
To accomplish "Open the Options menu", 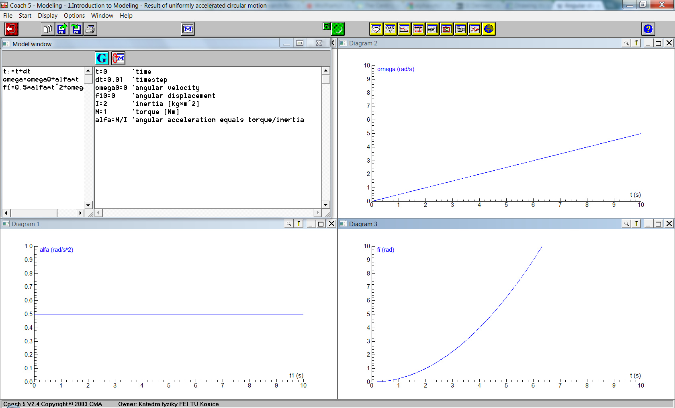I will pyautogui.click(x=74, y=16).
